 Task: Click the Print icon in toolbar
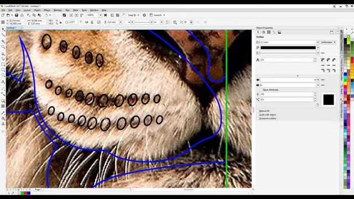[22, 15]
